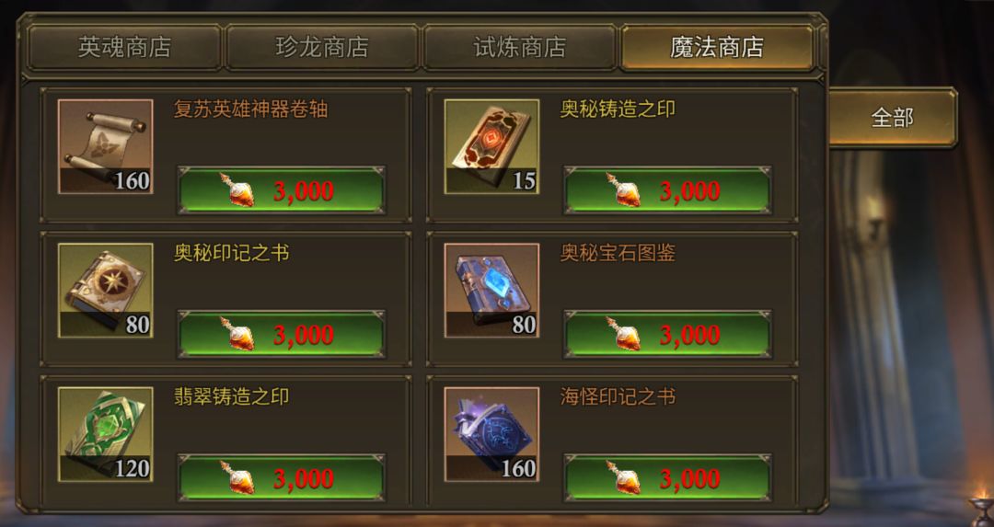The image size is (994, 527).
Task: Click the 奥秘宝石图鉴 item title
Action: [x=618, y=253]
